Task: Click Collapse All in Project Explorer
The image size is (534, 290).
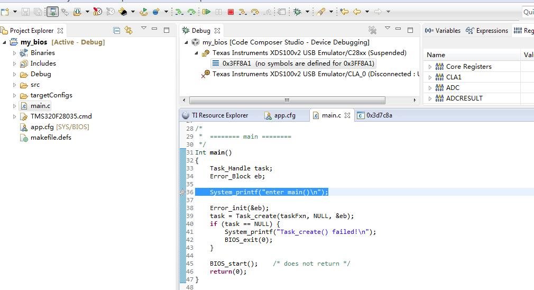Action: coord(116,31)
